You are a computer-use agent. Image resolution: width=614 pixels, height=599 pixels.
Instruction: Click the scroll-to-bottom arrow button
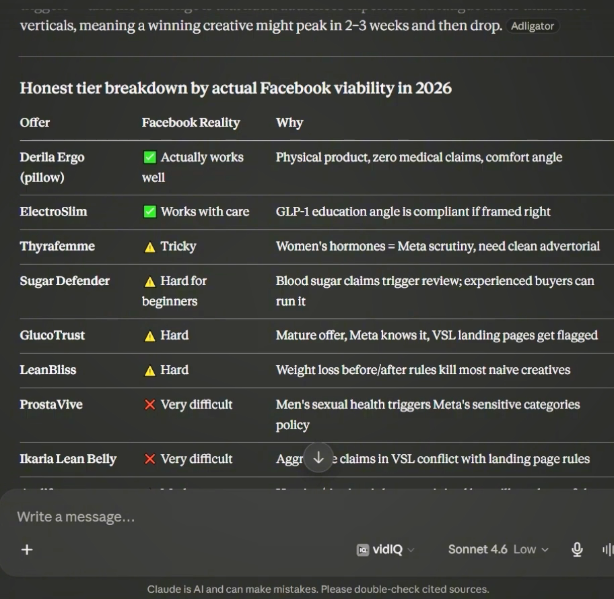pos(318,458)
